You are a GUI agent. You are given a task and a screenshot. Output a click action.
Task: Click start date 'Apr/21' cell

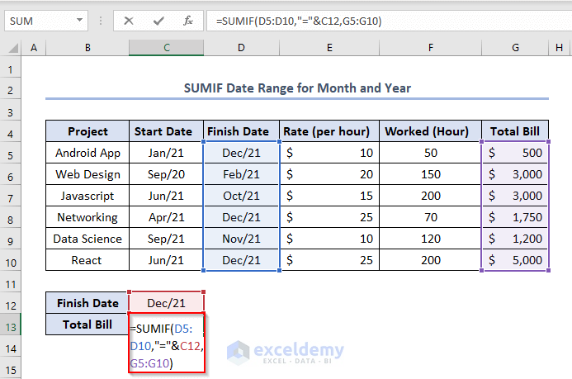(x=167, y=217)
